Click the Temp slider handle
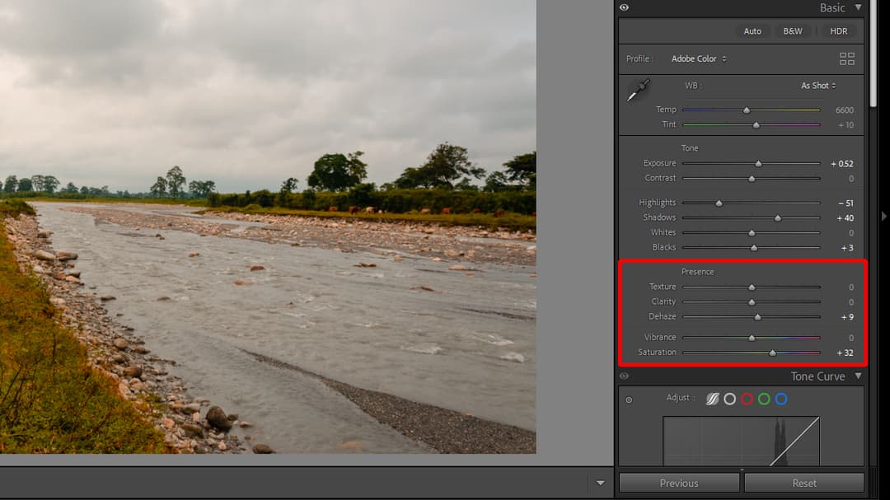This screenshot has height=500, width=890. pos(747,110)
